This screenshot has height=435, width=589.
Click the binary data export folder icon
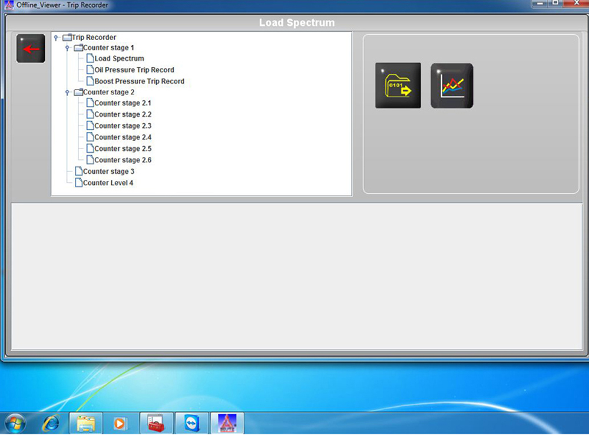point(398,85)
